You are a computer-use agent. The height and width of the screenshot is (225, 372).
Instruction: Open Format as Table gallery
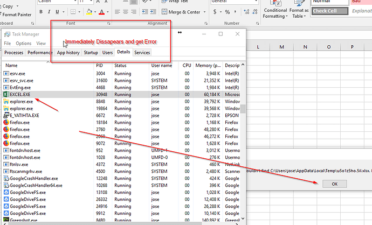pyautogui.click(x=299, y=10)
